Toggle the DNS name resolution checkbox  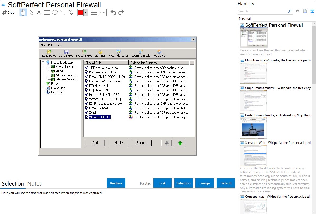tap(86, 72)
